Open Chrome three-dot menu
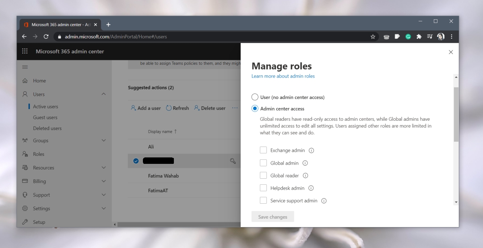483x248 pixels. tap(452, 37)
